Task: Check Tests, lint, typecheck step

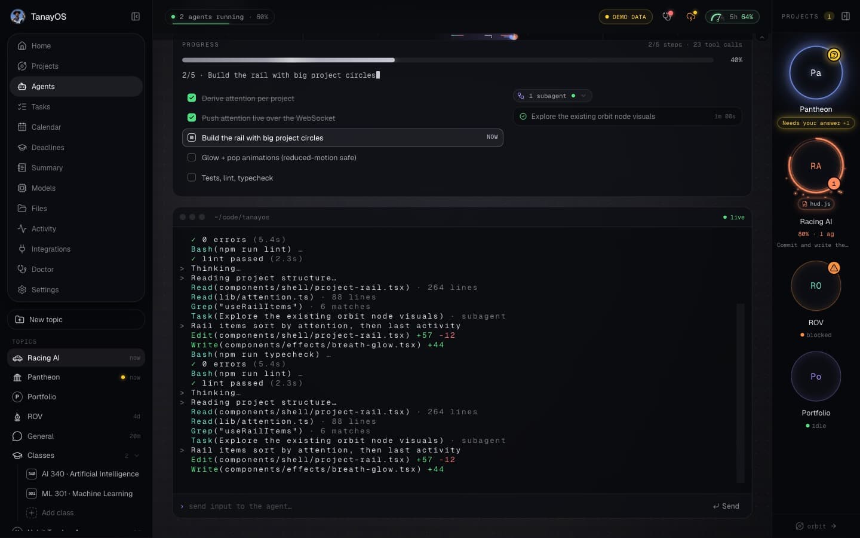Action: coord(192,178)
